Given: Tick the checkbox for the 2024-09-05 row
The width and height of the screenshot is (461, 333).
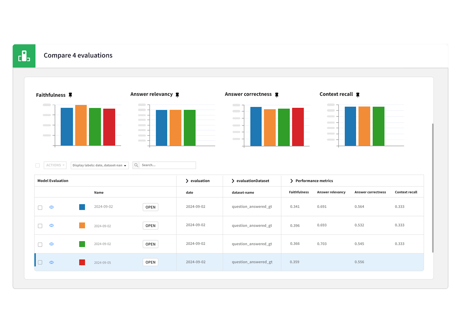Looking at the screenshot, I should [40, 262].
